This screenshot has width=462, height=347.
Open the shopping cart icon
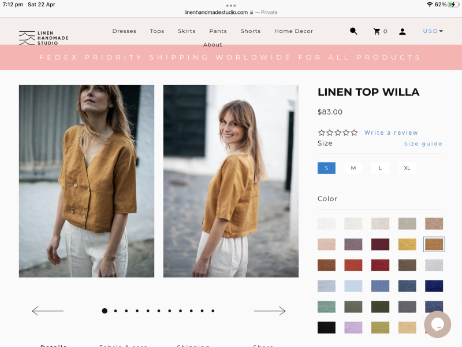(x=375, y=31)
